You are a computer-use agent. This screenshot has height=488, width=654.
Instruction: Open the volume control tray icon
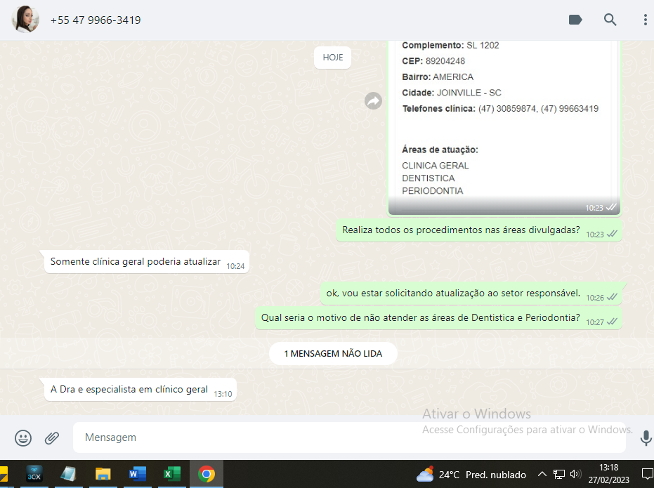(575, 474)
